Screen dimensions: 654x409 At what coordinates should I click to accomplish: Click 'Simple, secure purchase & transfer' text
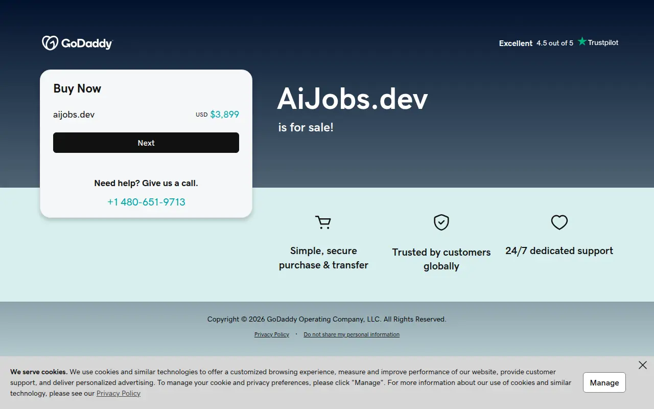click(323, 258)
